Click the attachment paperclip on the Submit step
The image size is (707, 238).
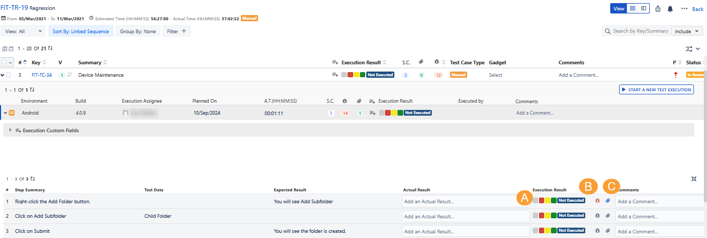pyautogui.click(x=608, y=231)
